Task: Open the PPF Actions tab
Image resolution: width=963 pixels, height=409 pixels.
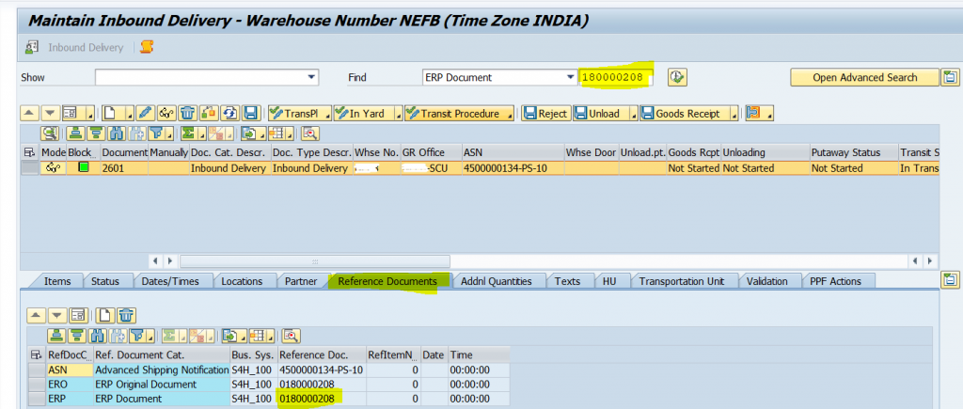Action: coord(835,281)
